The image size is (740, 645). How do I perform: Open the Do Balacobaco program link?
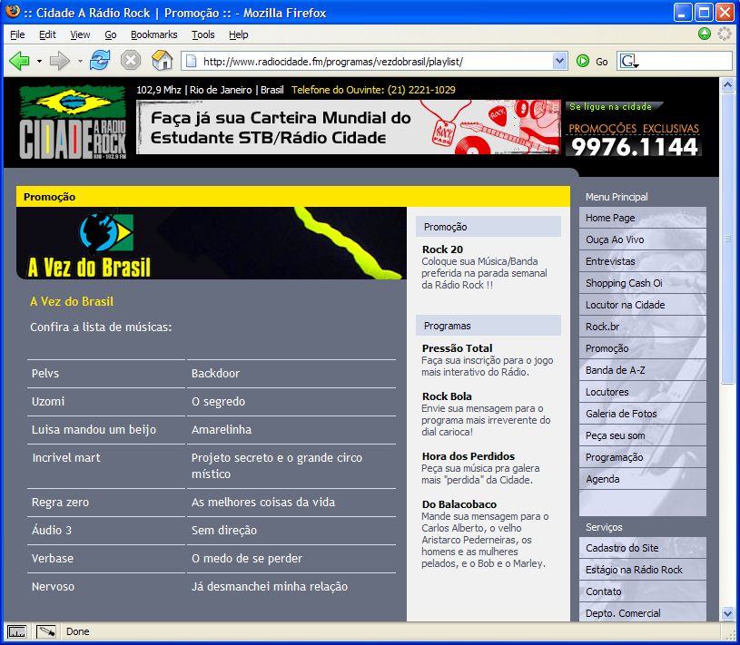pyautogui.click(x=459, y=504)
